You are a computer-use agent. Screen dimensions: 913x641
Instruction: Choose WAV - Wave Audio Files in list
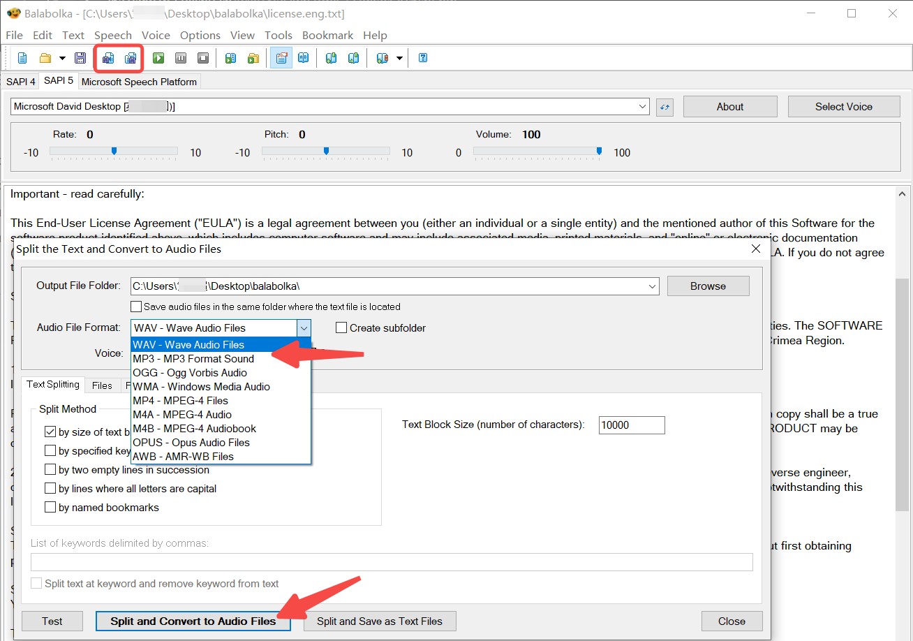tap(221, 345)
